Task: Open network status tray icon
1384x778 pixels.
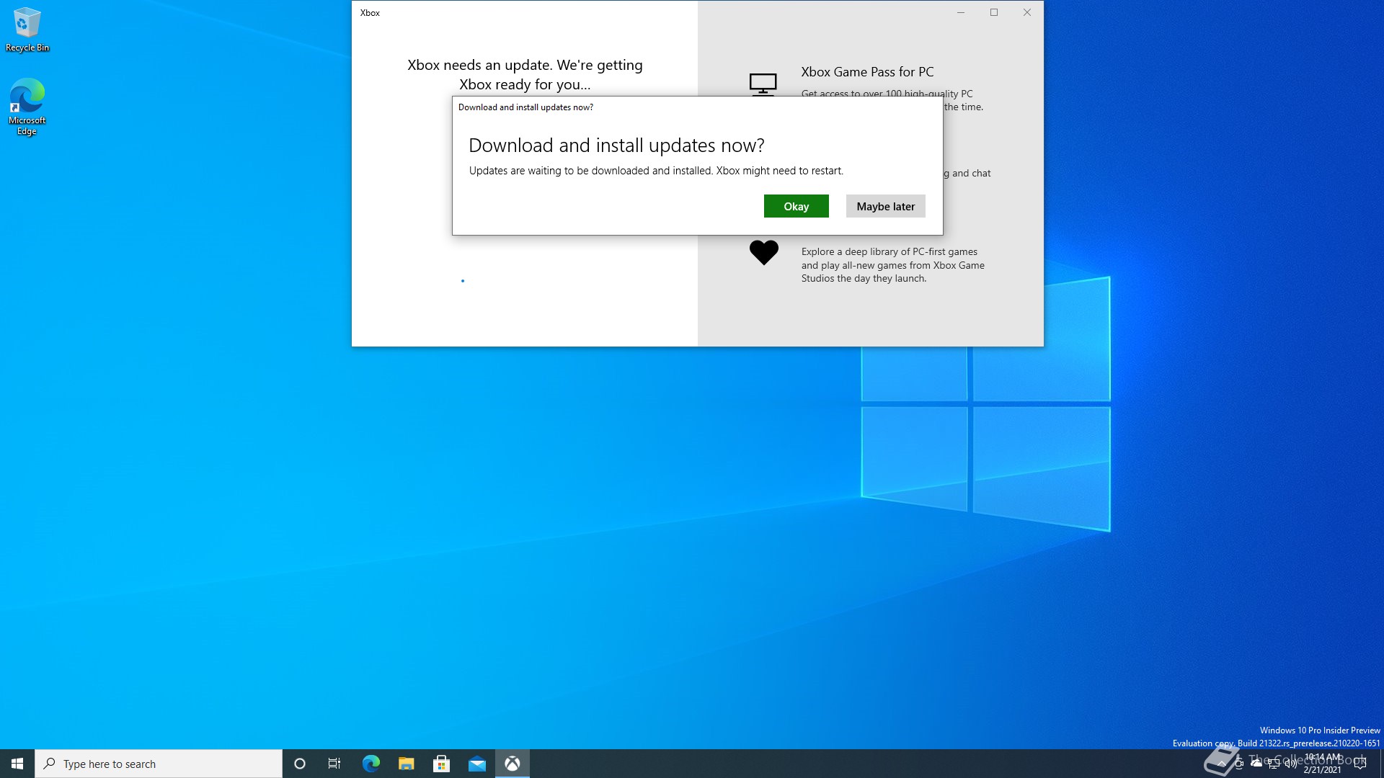Action: click(x=1274, y=764)
